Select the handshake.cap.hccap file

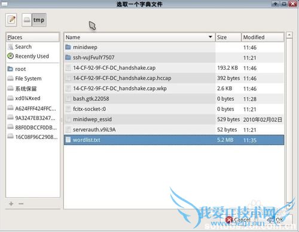[174, 78]
